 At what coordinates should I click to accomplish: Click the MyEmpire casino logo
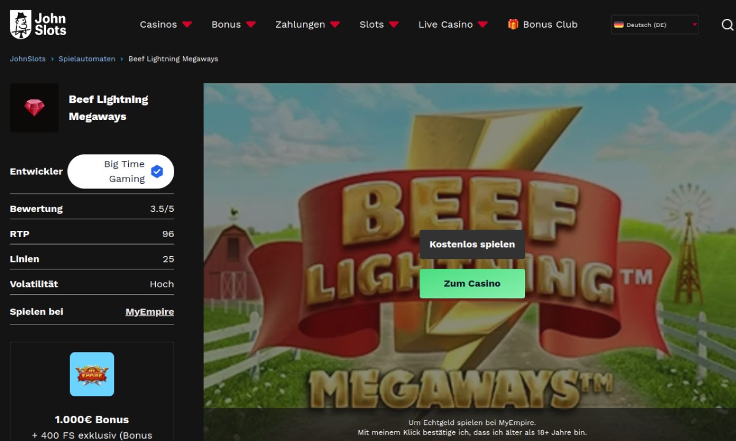pos(92,374)
